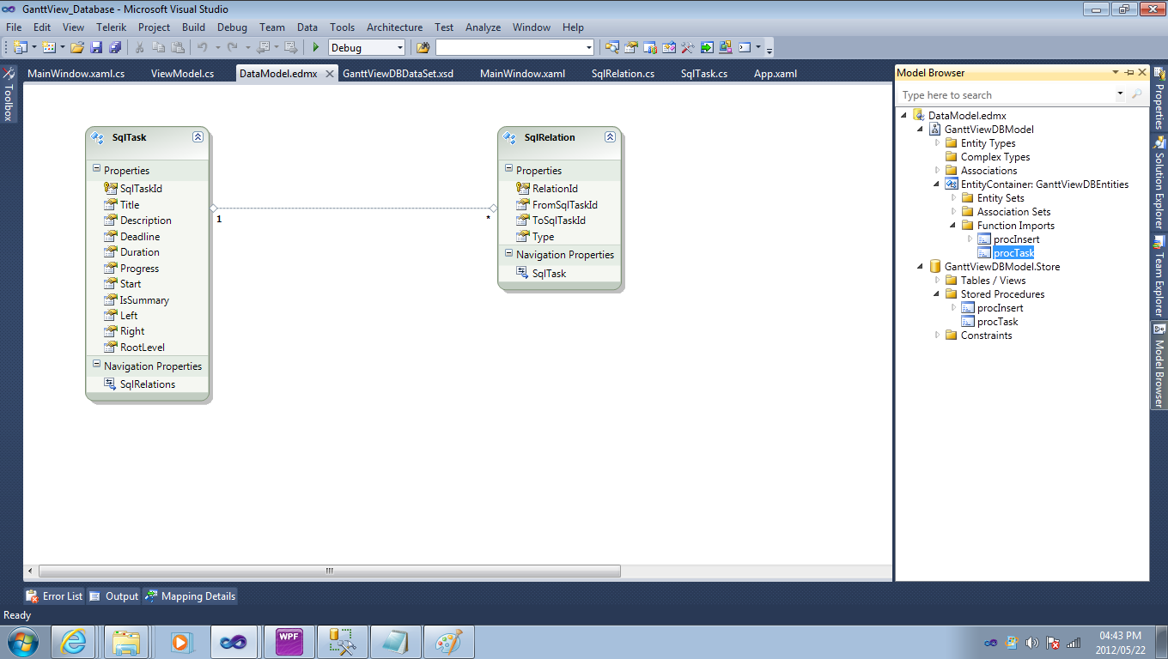Click the Navigate Forward toolbar icon
1168x659 pixels.
(291, 48)
